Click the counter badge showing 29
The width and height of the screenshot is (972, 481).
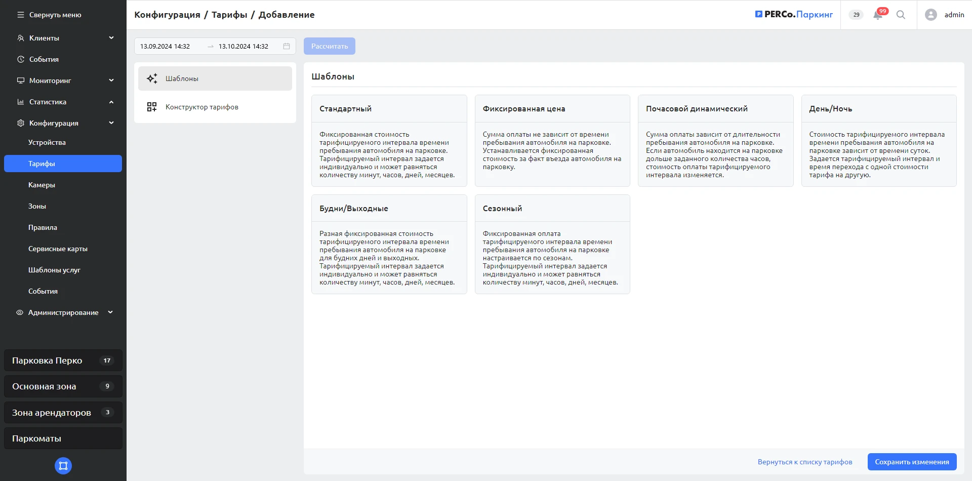pos(856,15)
